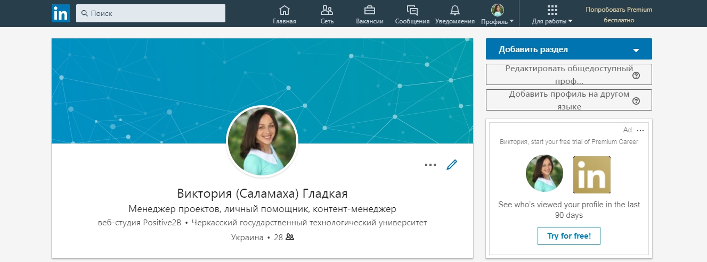Click the large profile photo
The image size is (707, 262).
[262, 141]
